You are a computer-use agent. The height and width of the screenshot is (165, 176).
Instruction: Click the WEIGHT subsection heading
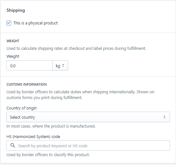[x=13, y=41]
